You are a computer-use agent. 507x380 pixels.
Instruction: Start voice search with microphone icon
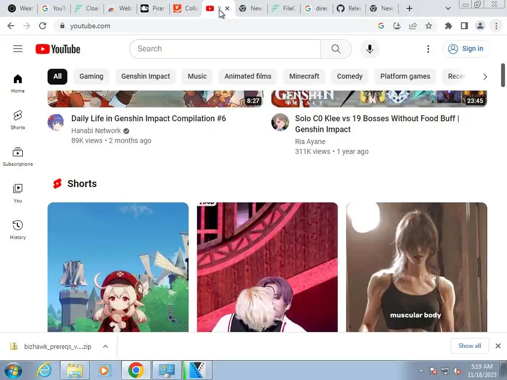(369, 49)
